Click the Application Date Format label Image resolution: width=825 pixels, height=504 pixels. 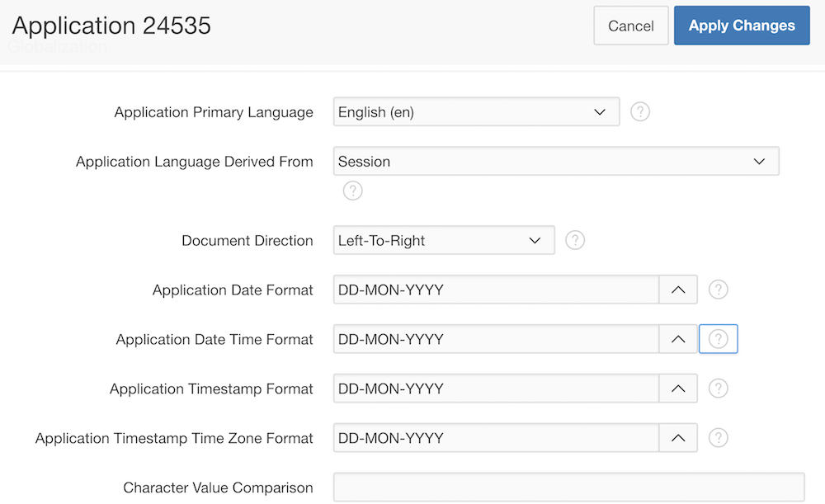tap(233, 290)
